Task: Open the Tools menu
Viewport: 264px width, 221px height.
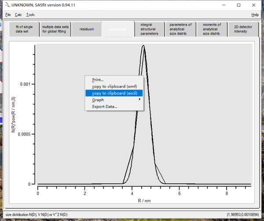Action: tap(30, 15)
